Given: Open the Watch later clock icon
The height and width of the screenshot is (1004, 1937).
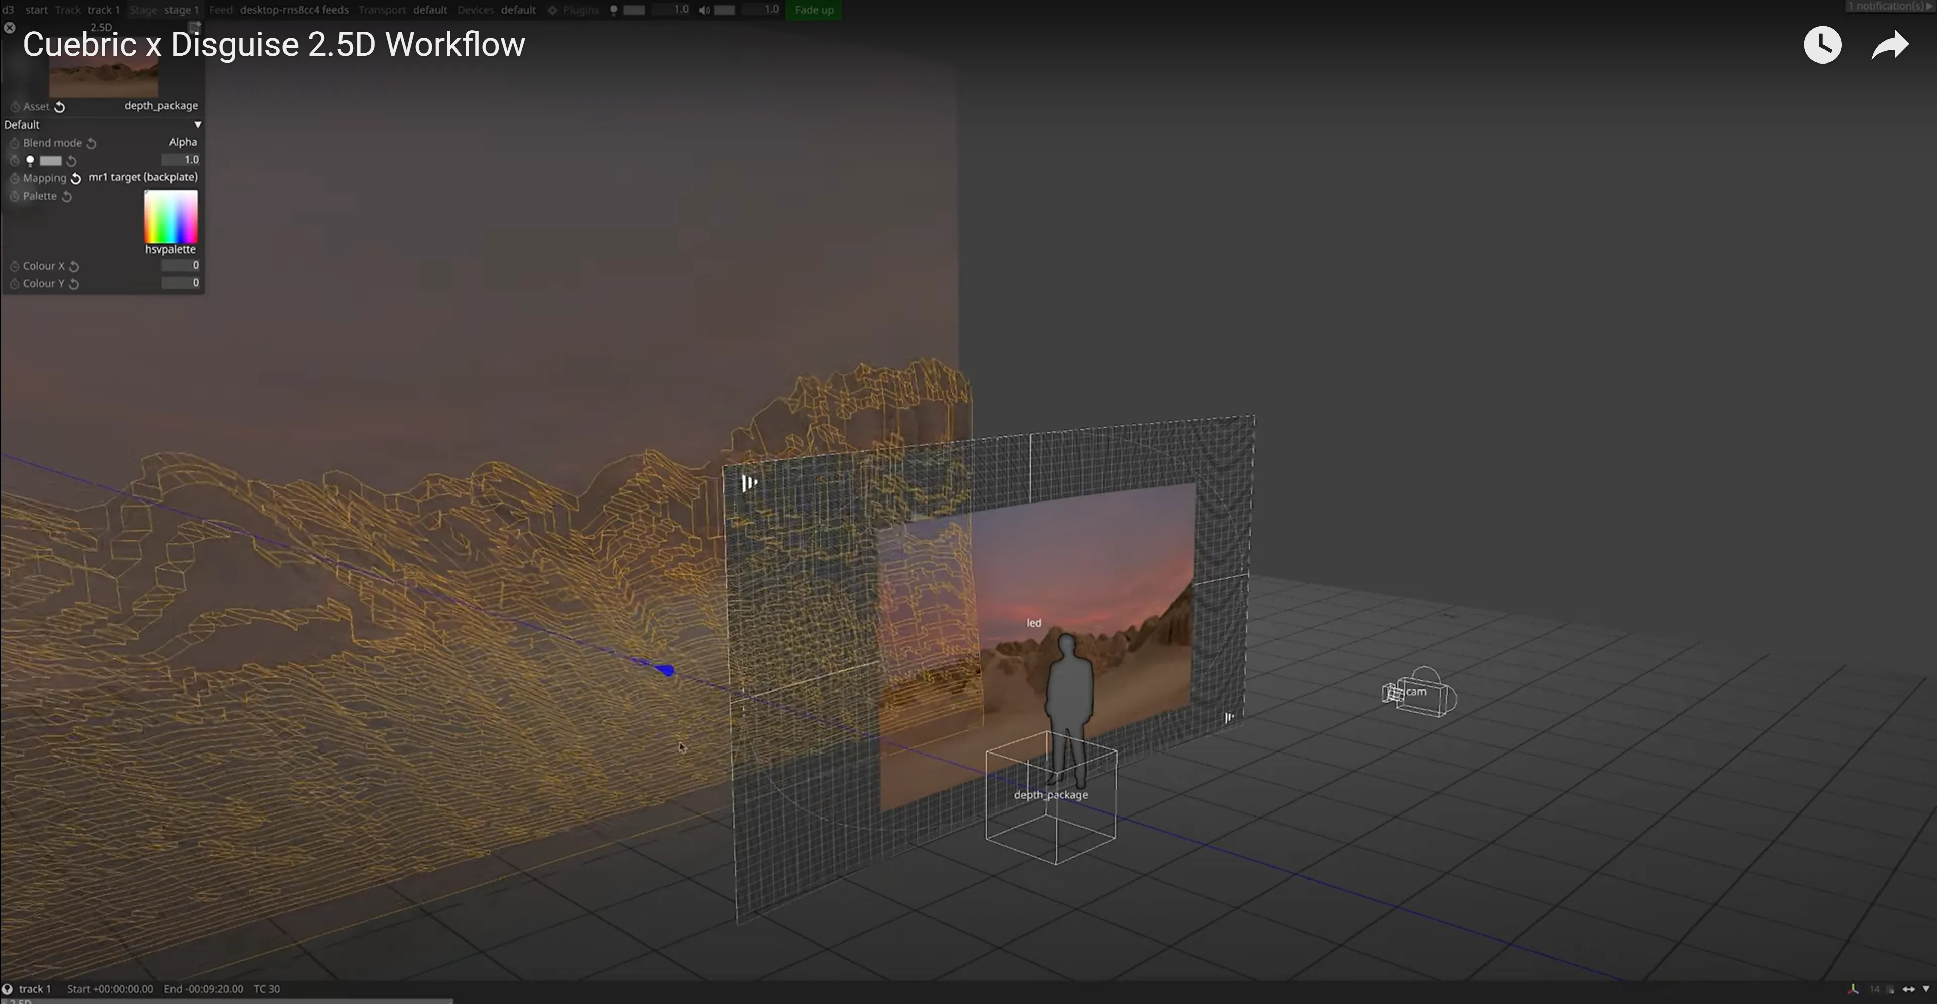Looking at the screenshot, I should coord(1822,45).
